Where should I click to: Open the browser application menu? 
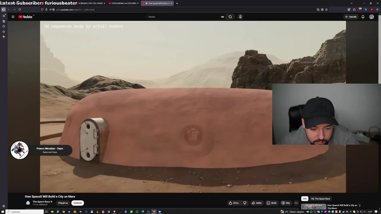(377, 10)
